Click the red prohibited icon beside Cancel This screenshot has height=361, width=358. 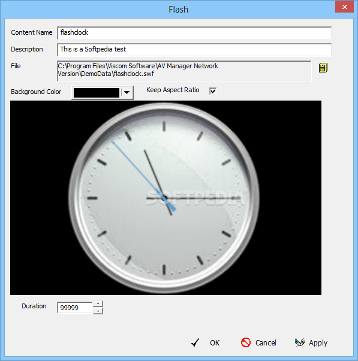246,342
